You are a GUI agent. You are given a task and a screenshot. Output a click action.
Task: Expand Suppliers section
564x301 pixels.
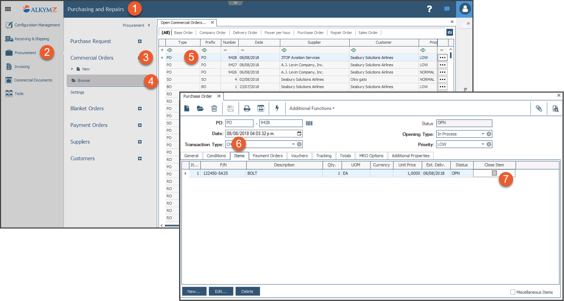[x=140, y=142]
